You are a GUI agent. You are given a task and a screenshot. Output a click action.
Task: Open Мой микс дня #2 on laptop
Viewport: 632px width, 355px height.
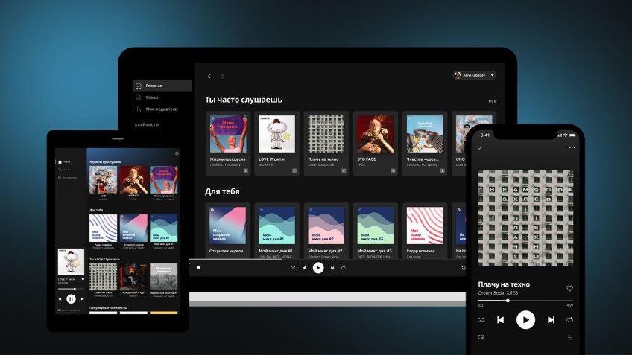pyautogui.click(x=326, y=231)
